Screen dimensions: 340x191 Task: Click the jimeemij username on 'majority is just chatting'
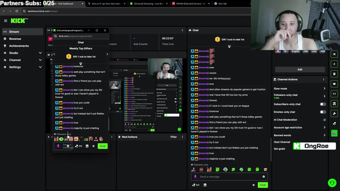[203, 159]
